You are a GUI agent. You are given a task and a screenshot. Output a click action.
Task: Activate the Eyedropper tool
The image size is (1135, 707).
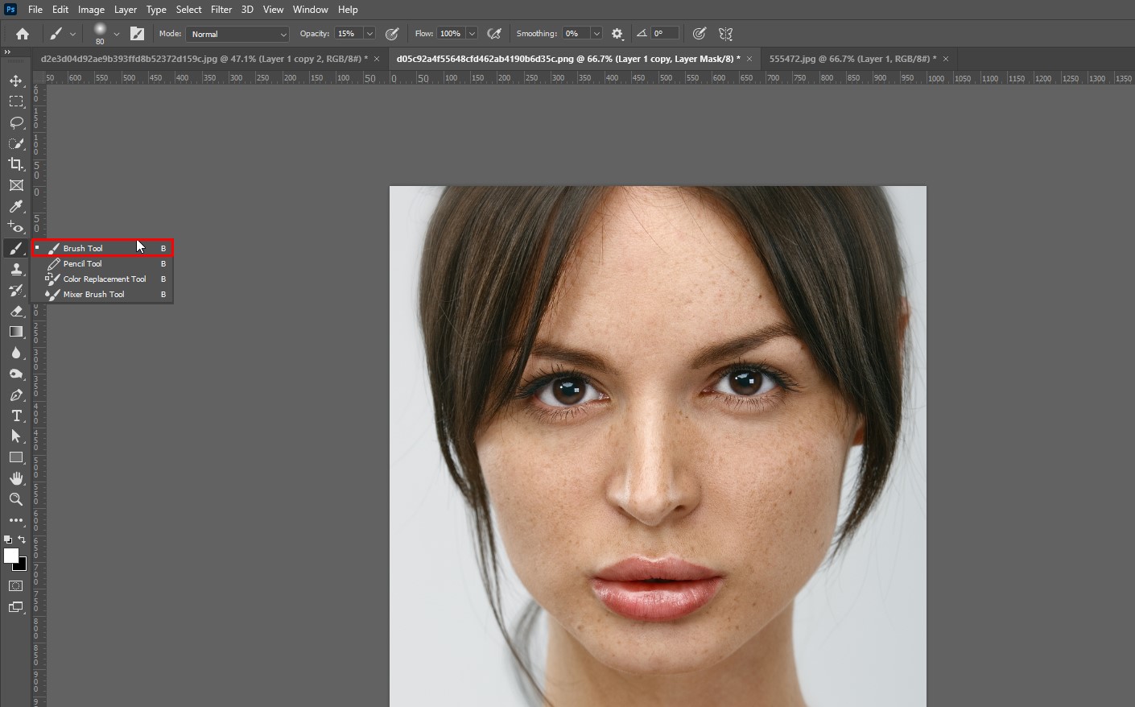(16, 206)
